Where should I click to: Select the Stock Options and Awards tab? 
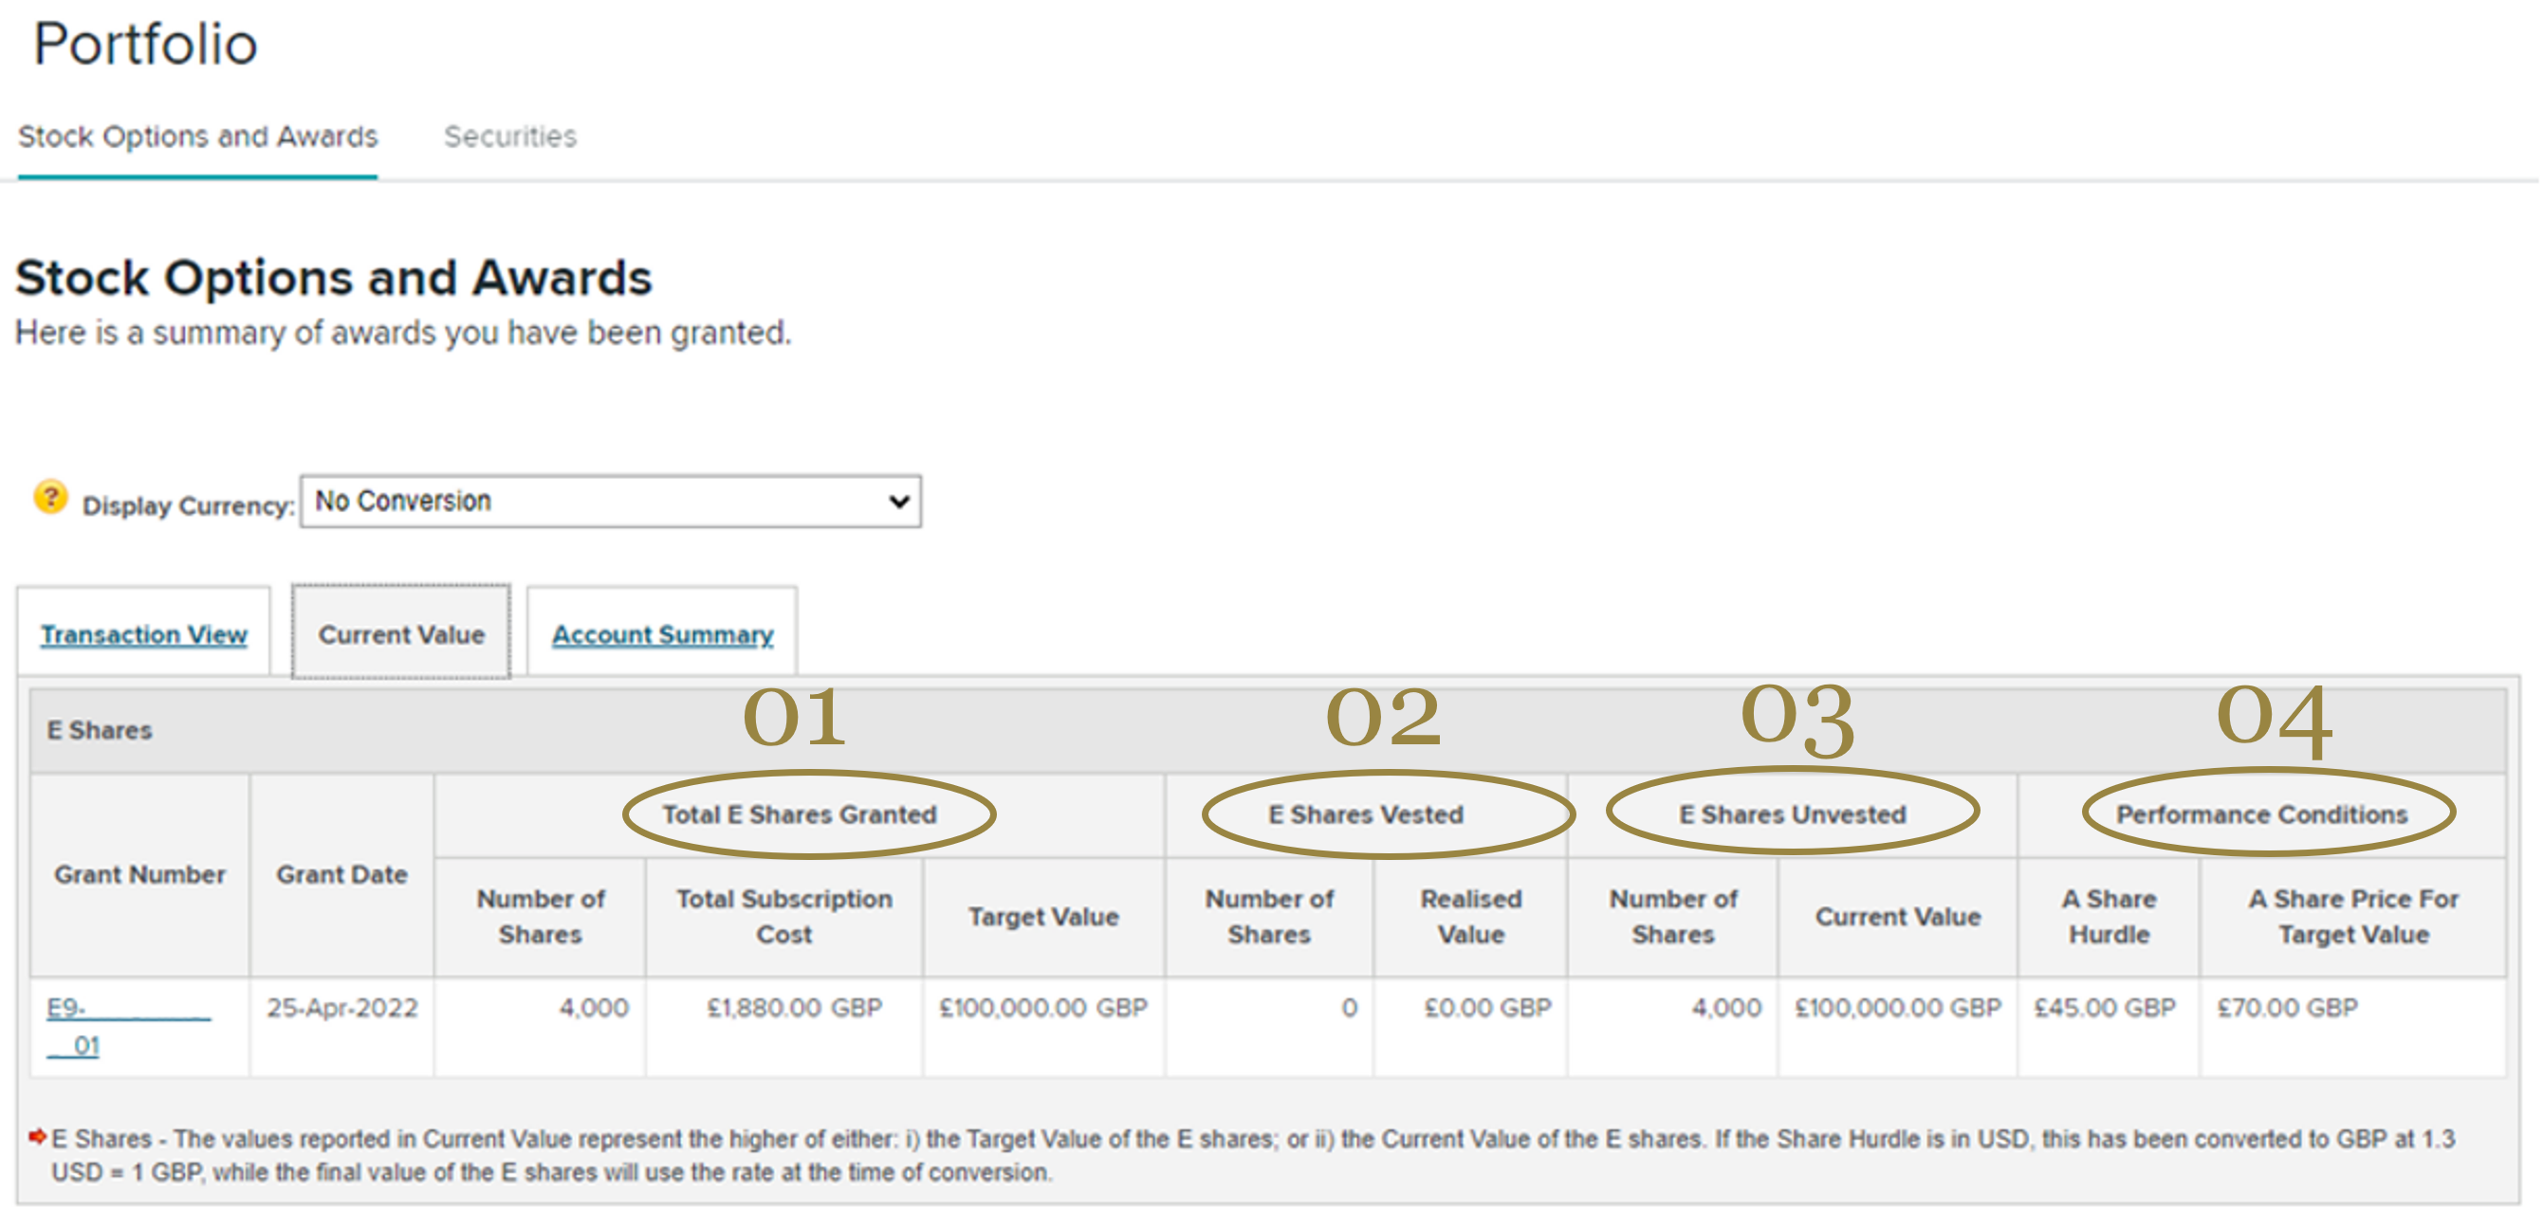[x=197, y=137]
